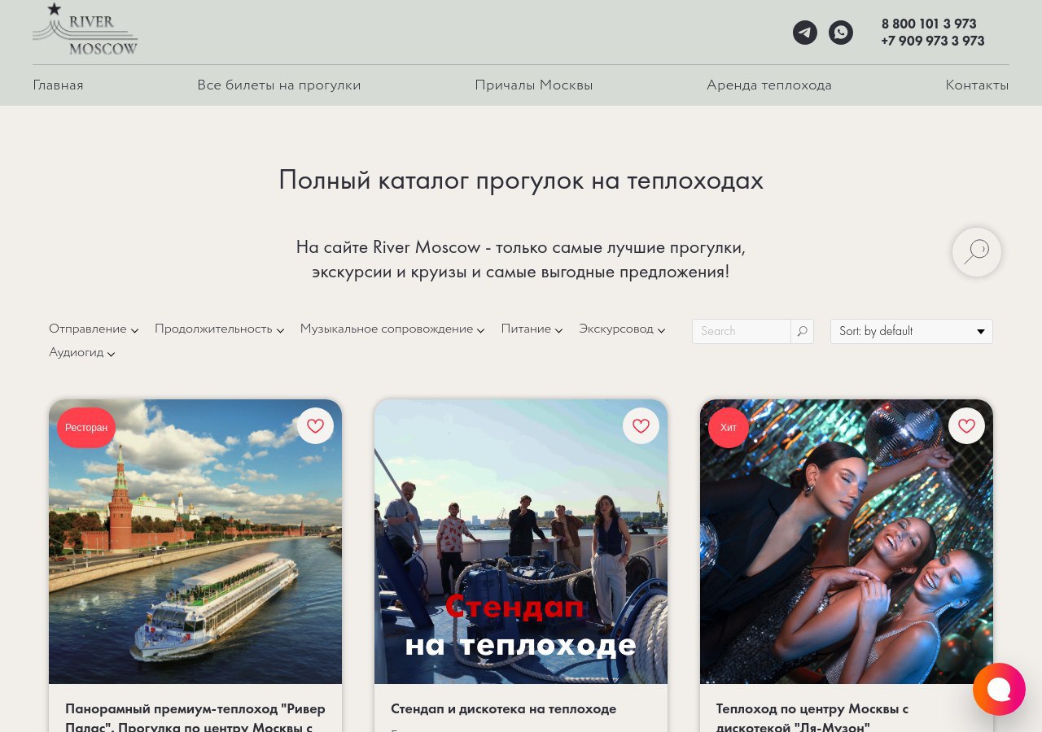The width and height of the screenshot is (1042, 732).
Task: Toggle favorite heart on Стендап card
Action: (641, 425)
